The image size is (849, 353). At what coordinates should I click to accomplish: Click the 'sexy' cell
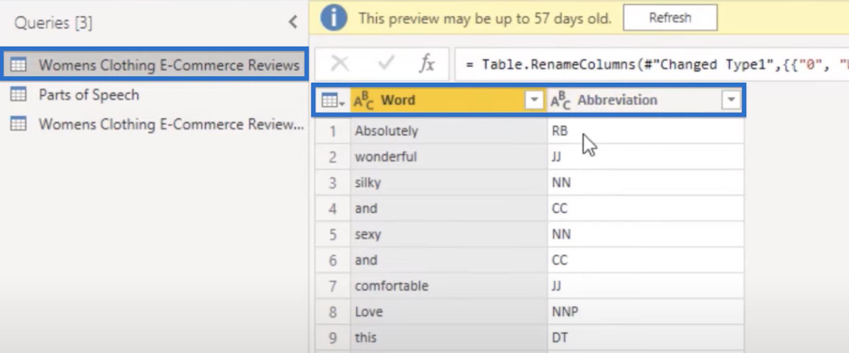tap(448, 234)
